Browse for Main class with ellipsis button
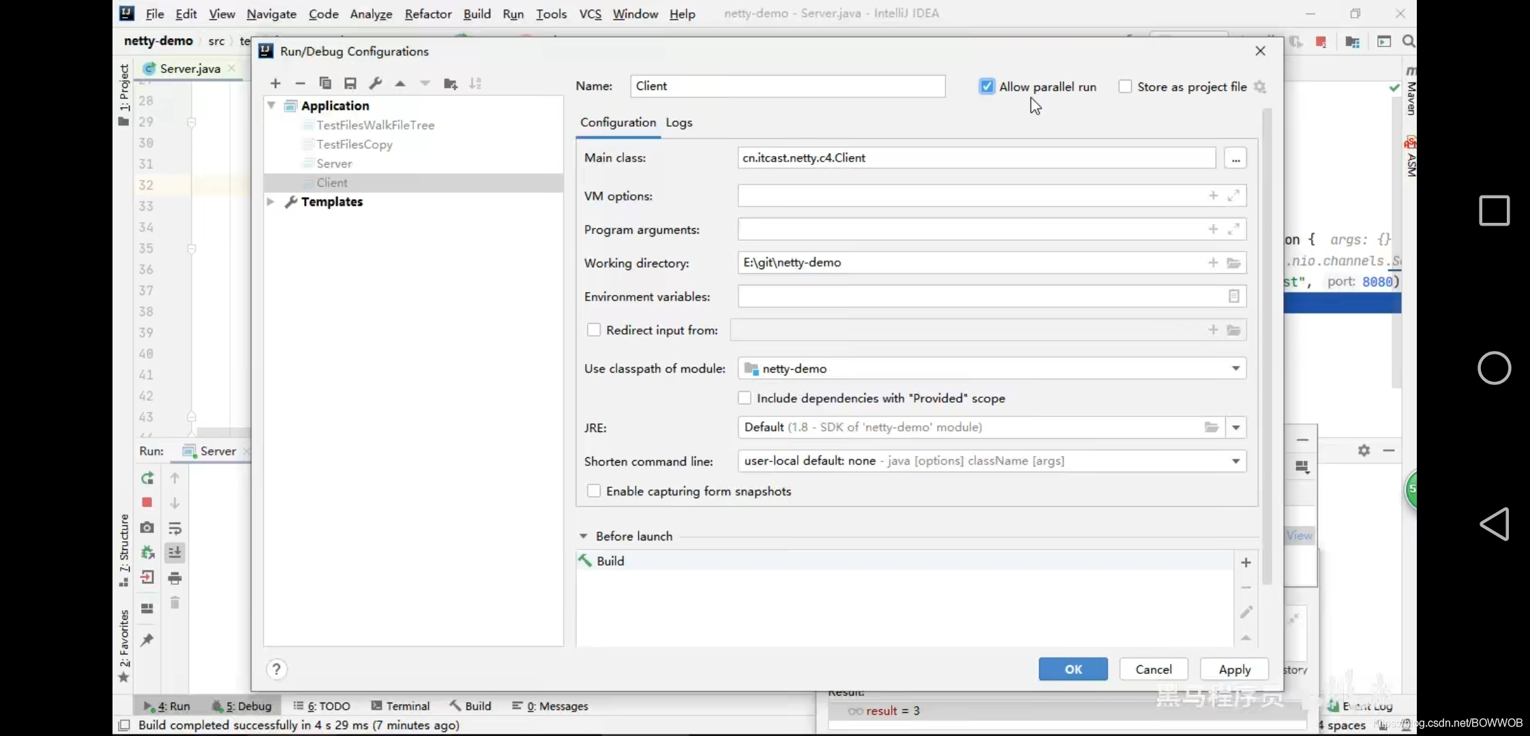 click(x=1235, y=158)
